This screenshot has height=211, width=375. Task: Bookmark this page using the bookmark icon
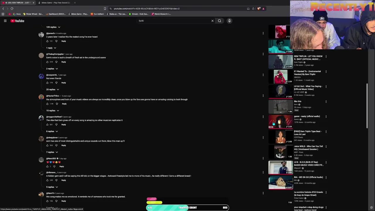coord(105,8)
